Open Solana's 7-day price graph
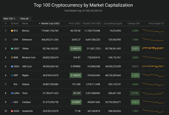The width and height of the screenshot is (169, 115). coord(153,84)
